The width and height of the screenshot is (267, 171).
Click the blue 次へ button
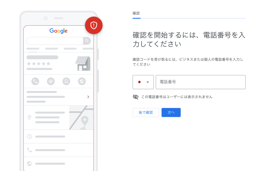[171, 112]
